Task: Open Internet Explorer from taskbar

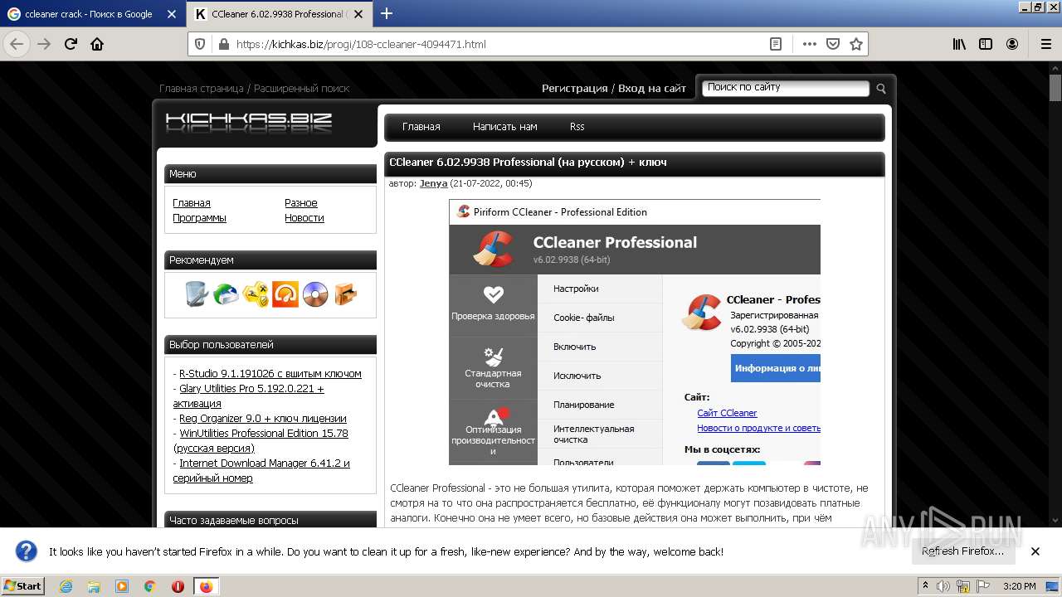Action: coord(66,586)
